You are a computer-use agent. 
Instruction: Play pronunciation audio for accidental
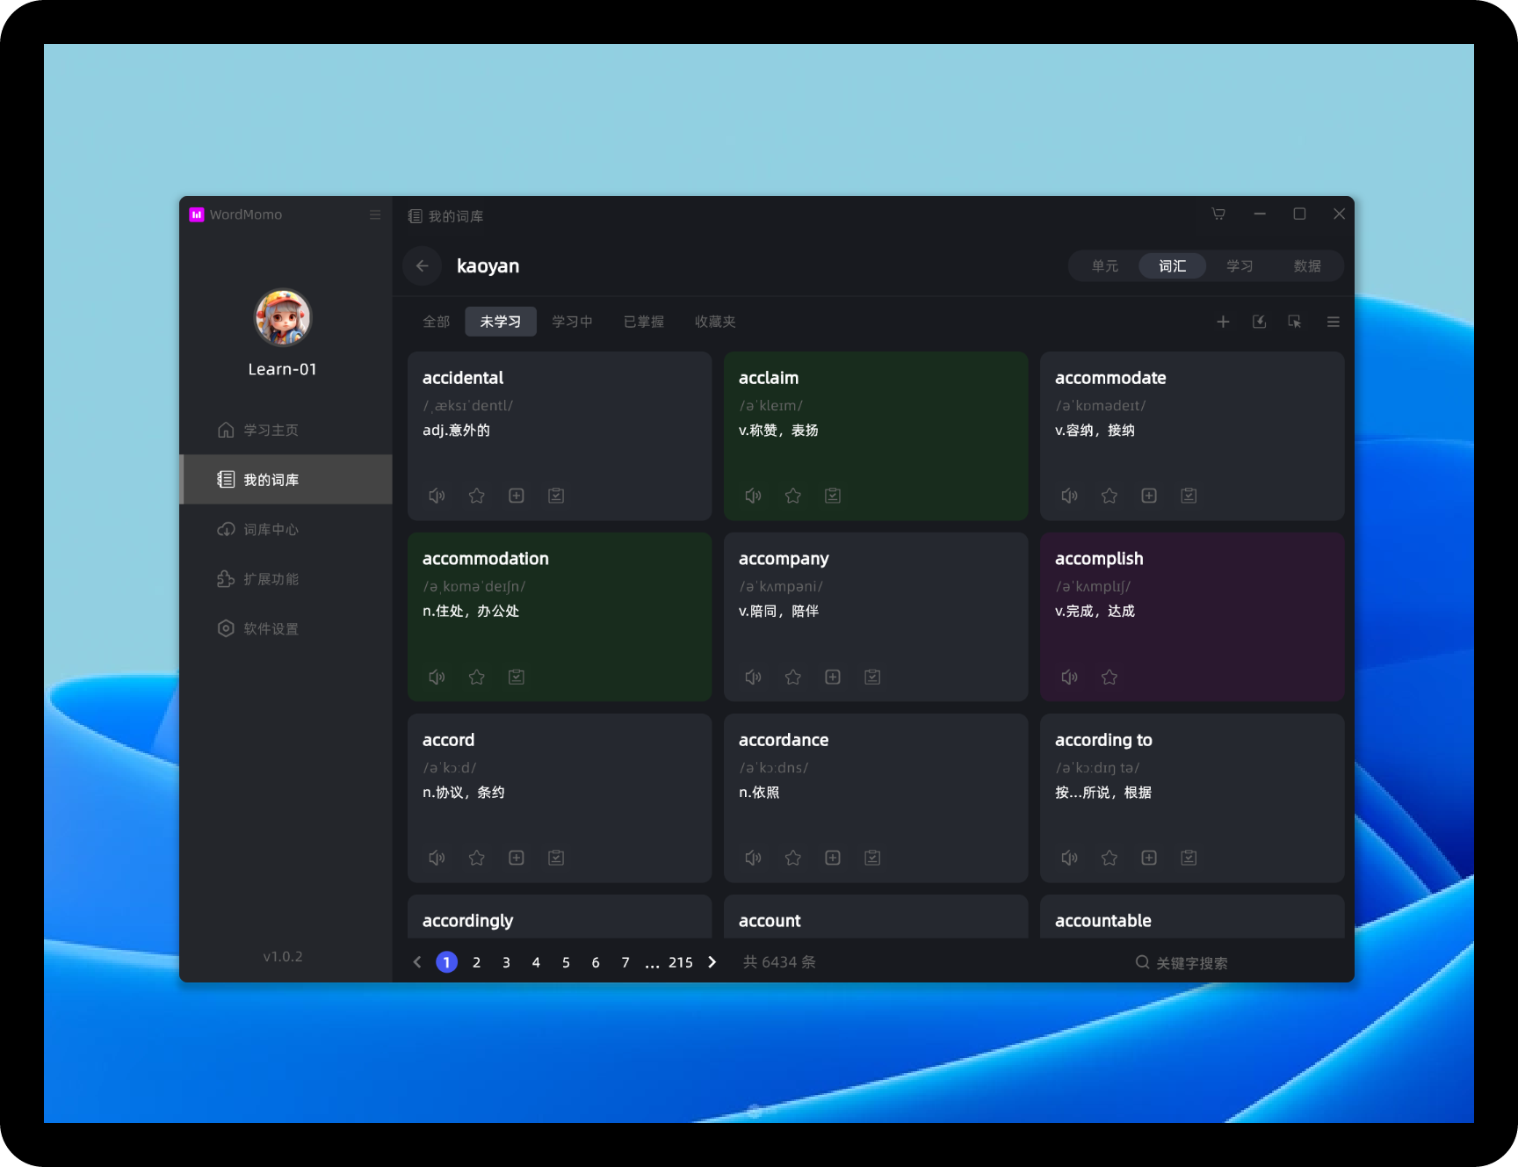click(437, 496)
